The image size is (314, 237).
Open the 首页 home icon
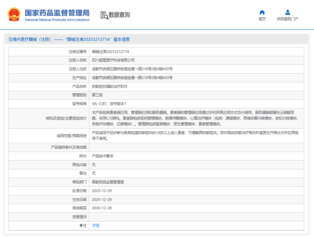point(262,12)
